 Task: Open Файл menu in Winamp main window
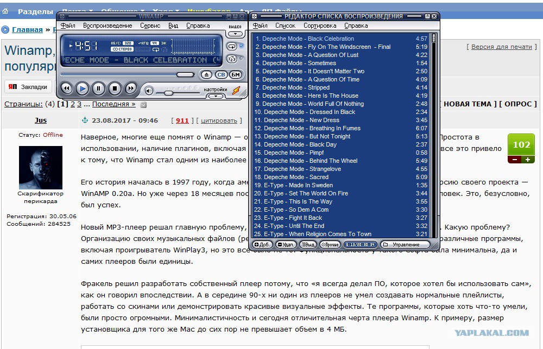(x=68, y=26)
